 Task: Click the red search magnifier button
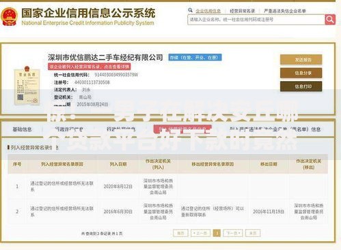tap(330, 20)
